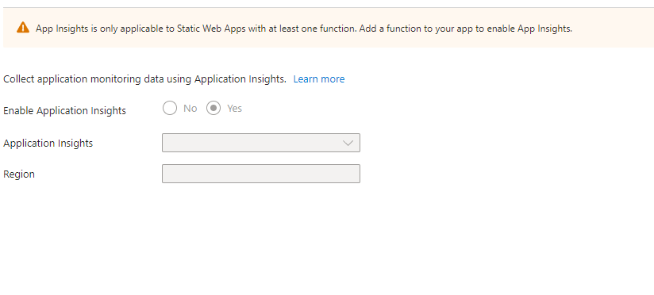Select the No radio button
The height and width of the screenshot is (295, 654).
[170, 109]
